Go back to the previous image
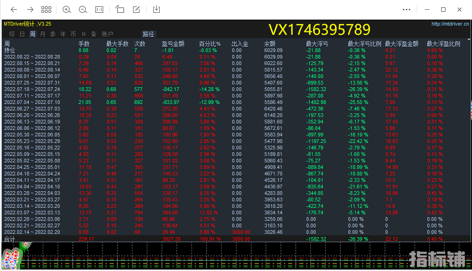Screen dimensions: 472x271 [14, 9]
